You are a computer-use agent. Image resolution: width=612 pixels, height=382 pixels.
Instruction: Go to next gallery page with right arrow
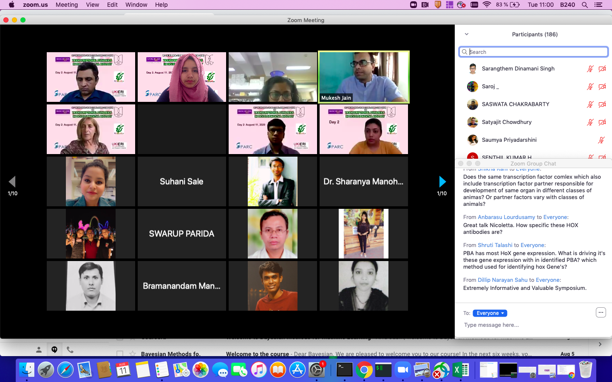442,182
